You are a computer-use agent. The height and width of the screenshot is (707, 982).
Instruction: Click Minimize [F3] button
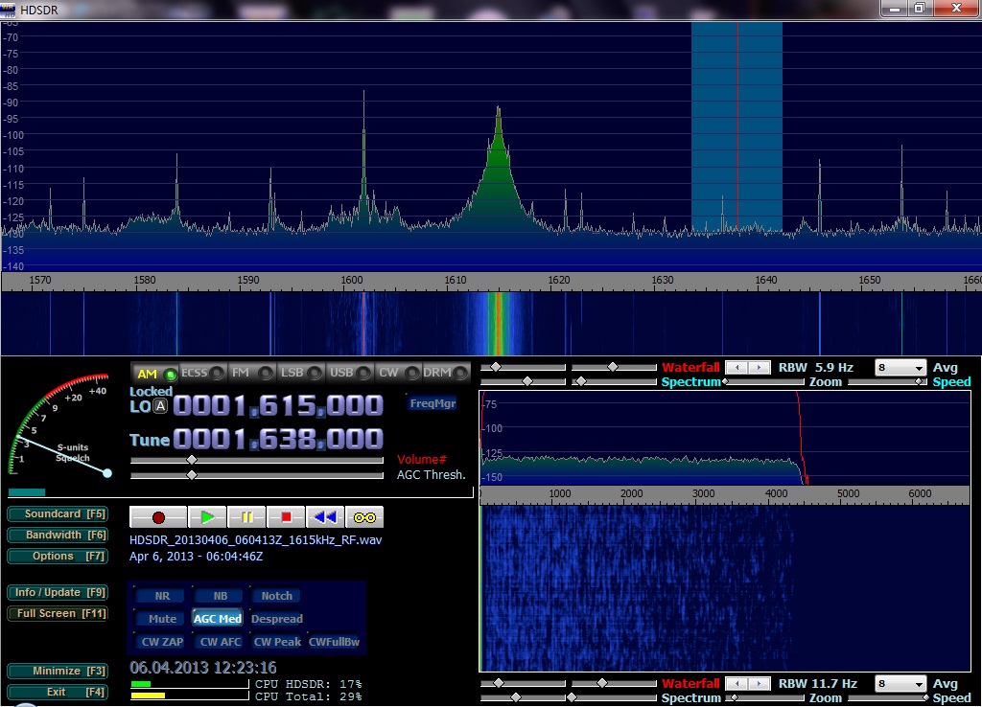(x=58, y=671)
